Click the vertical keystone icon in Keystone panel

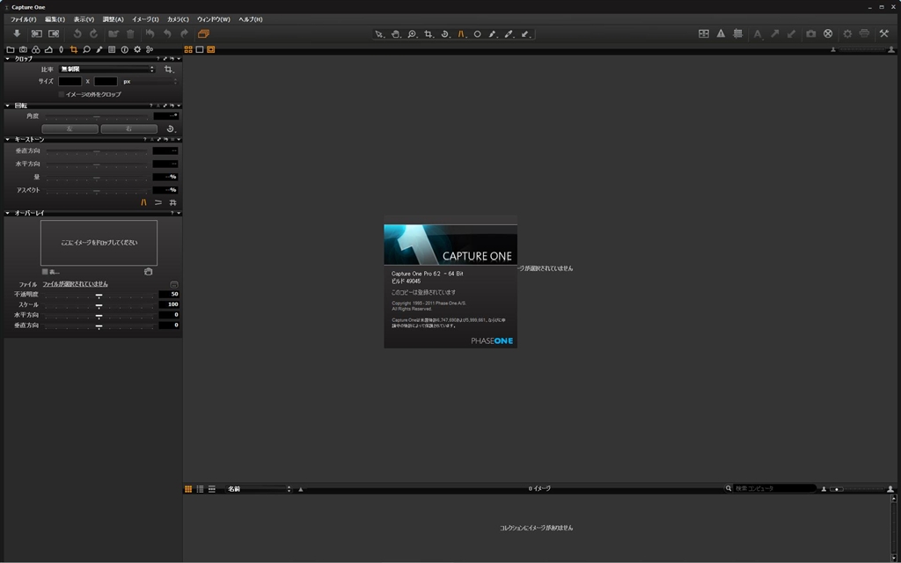coord(143,202)
